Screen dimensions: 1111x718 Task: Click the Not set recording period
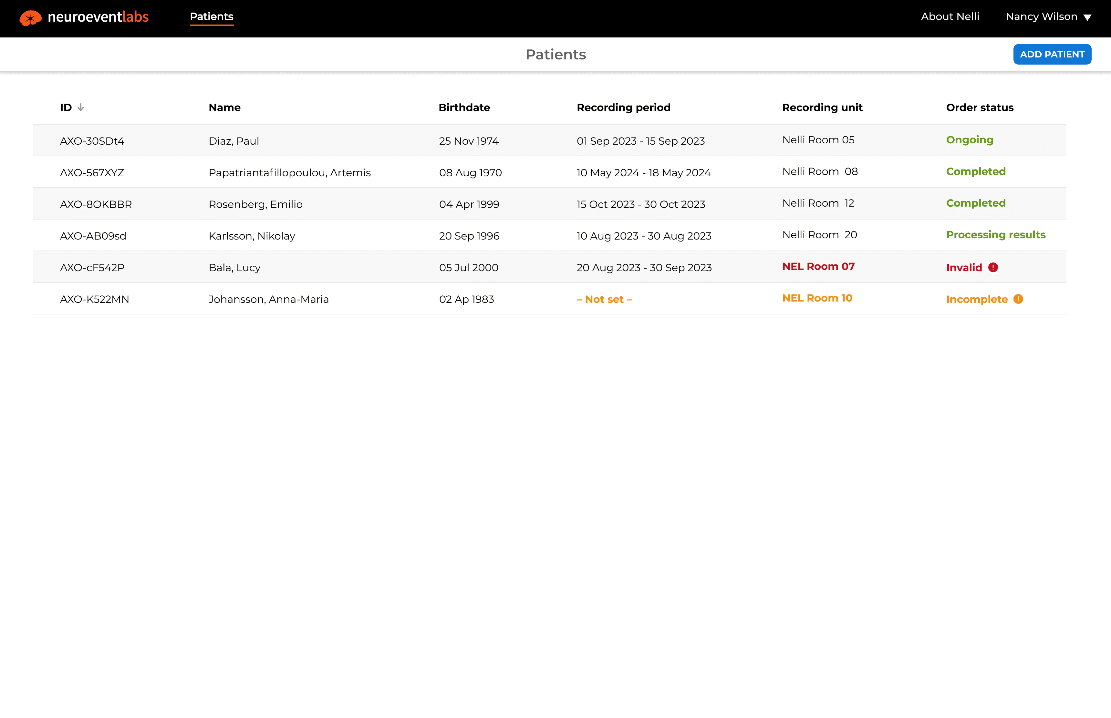click(x=604, y=299)
